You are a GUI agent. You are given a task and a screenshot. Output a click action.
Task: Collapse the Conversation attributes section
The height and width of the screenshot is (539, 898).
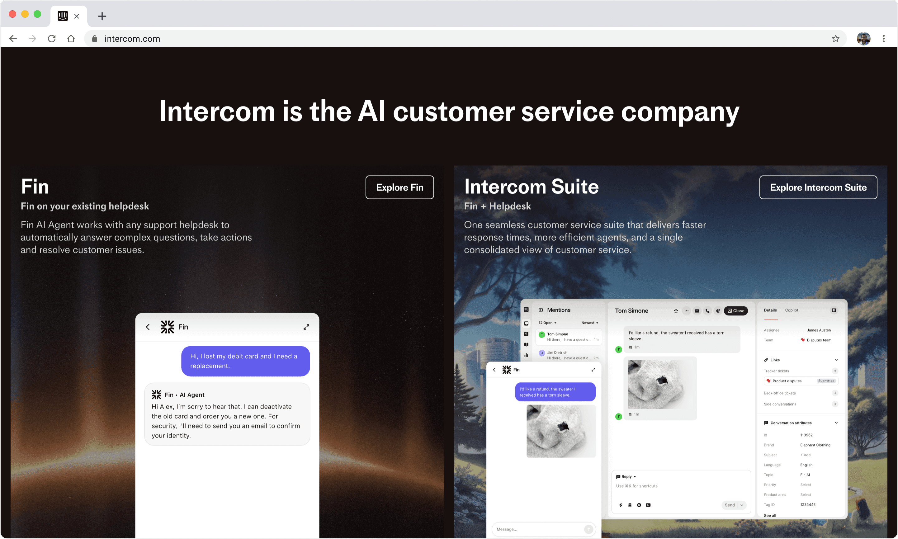[x=836, y=423]
